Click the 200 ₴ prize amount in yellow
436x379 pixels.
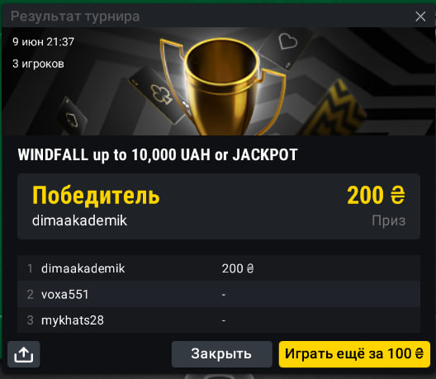[376, 195]
